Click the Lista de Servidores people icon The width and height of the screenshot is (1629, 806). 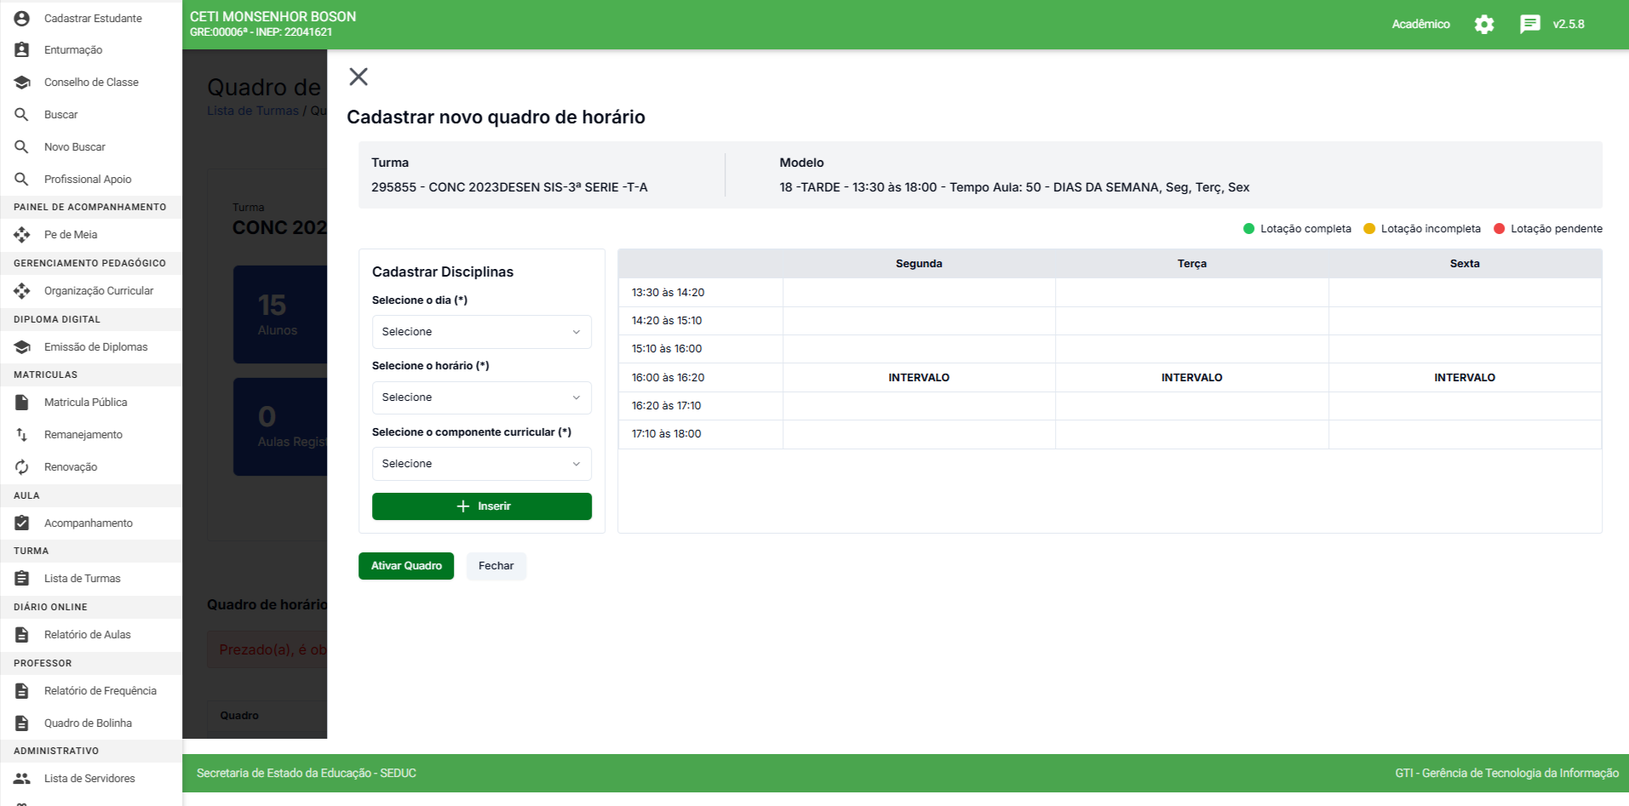(x=22, y=779)
